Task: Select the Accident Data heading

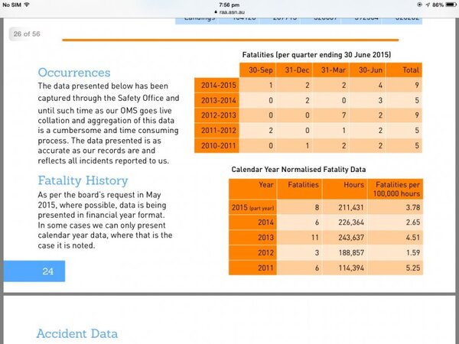Action: click(76, 333)
